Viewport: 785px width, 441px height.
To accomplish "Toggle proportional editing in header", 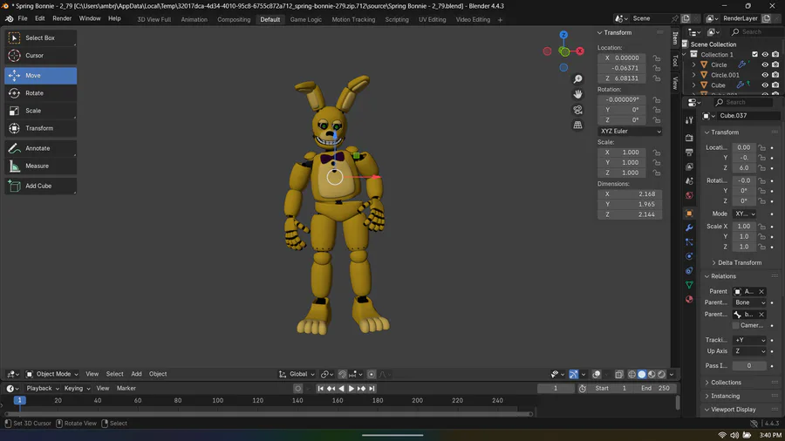I will 372,375.
